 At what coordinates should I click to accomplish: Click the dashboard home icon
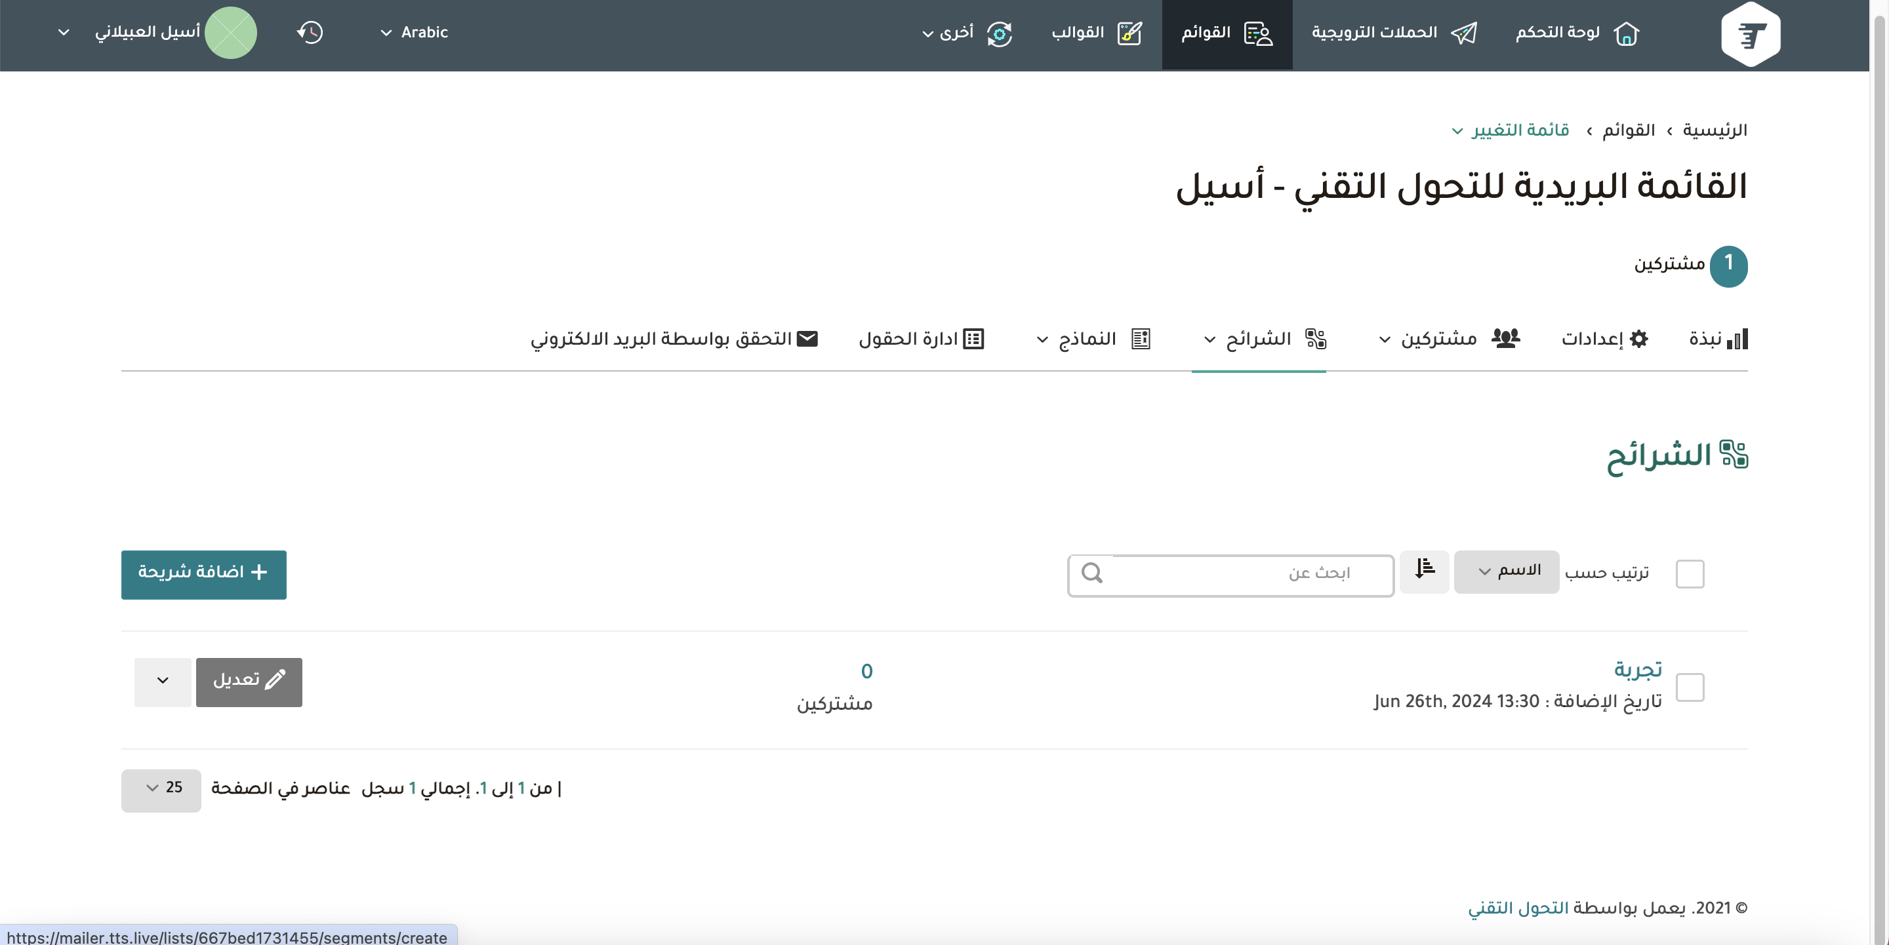coord(1626,33)
